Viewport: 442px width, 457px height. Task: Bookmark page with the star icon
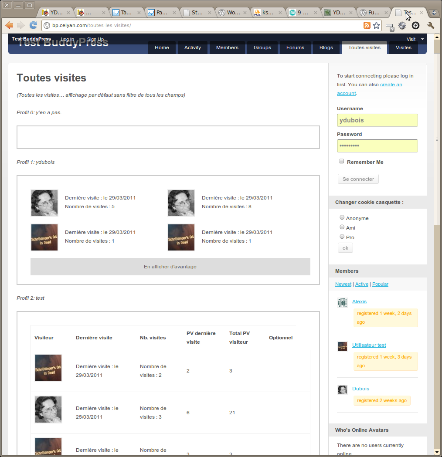pyautogui.click(x=377, y=25)
